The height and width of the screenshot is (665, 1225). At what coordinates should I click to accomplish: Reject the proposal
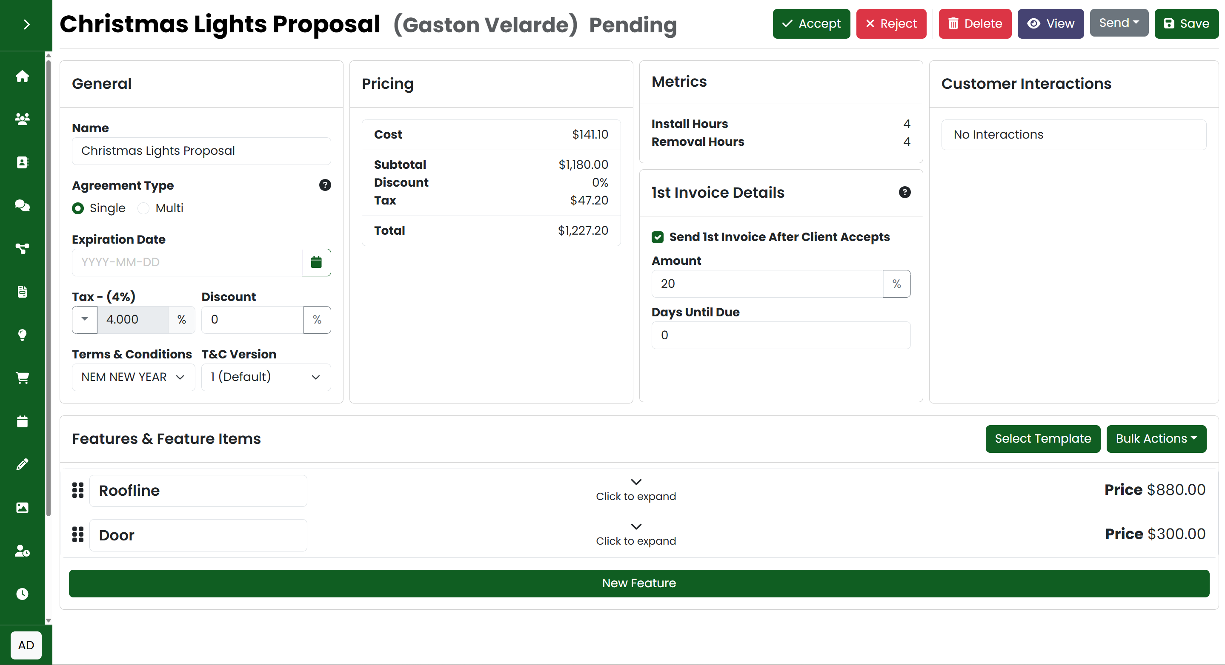(x=891, y=24)
